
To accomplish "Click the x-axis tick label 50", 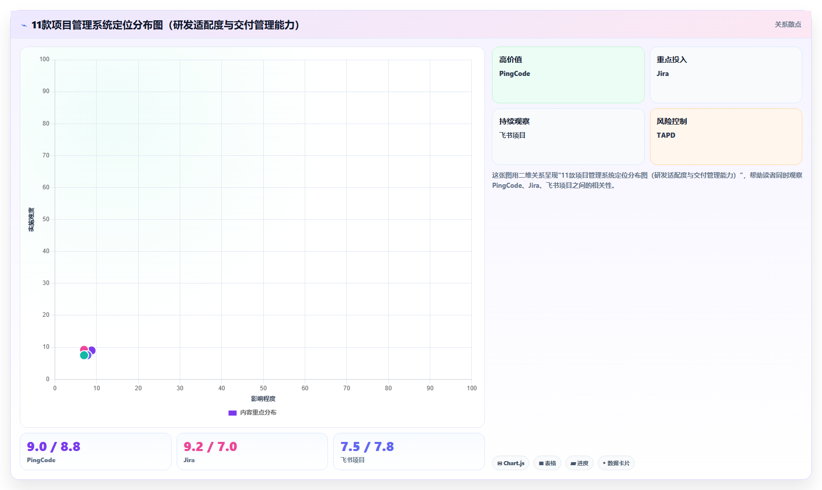I will point(263,388).
